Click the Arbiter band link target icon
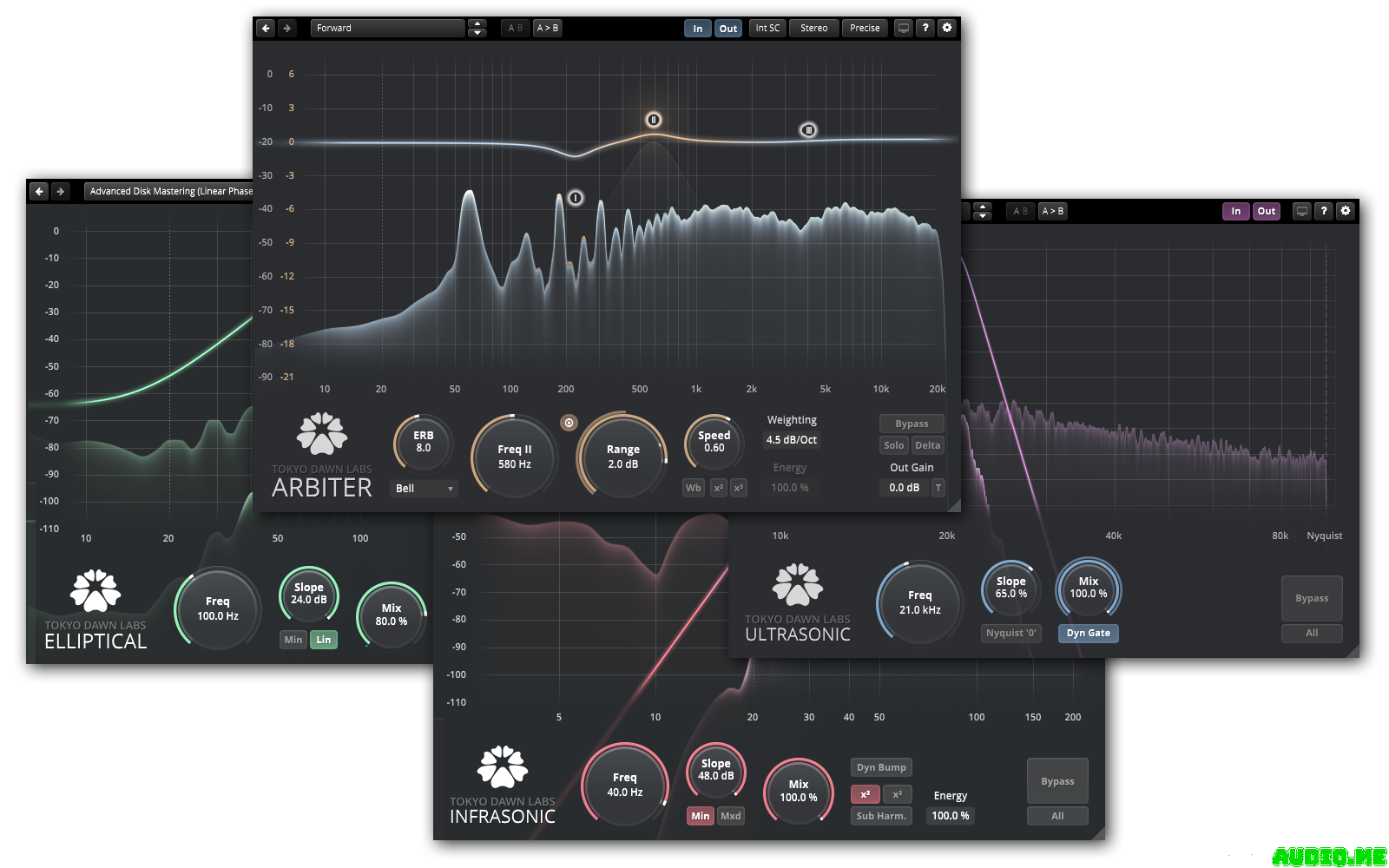Screen dimensions: 1389x868 coord(569,423)
